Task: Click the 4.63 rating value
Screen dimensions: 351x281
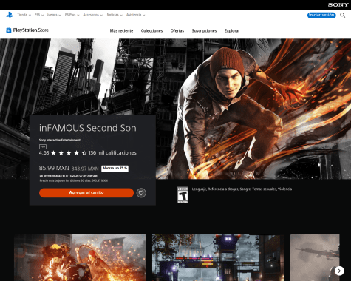Action: (44, 153)
